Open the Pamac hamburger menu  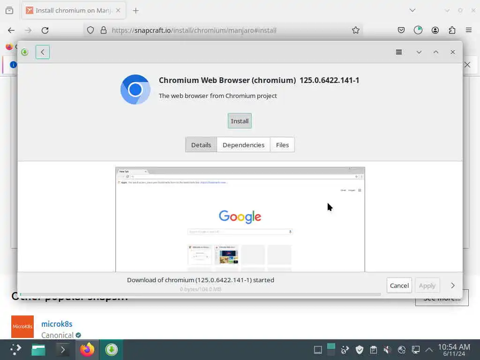(x=399, y=52)
